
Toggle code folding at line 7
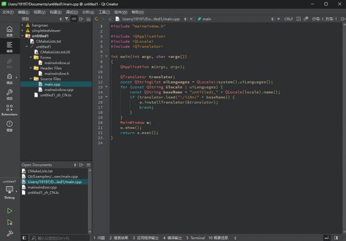[107, 56]
